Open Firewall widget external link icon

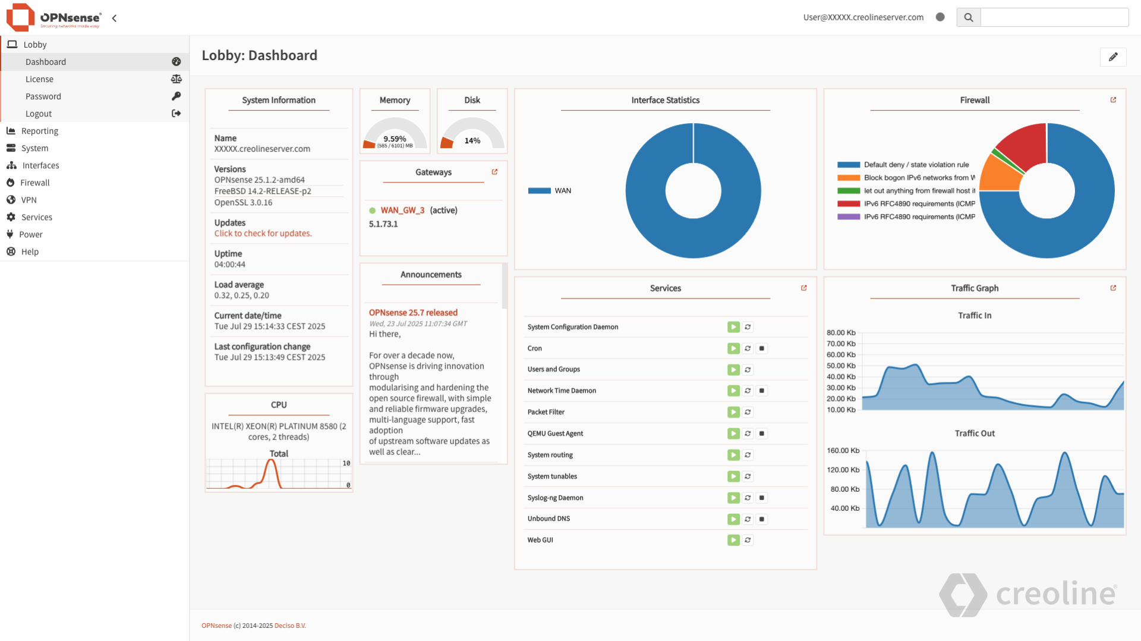1113,100
